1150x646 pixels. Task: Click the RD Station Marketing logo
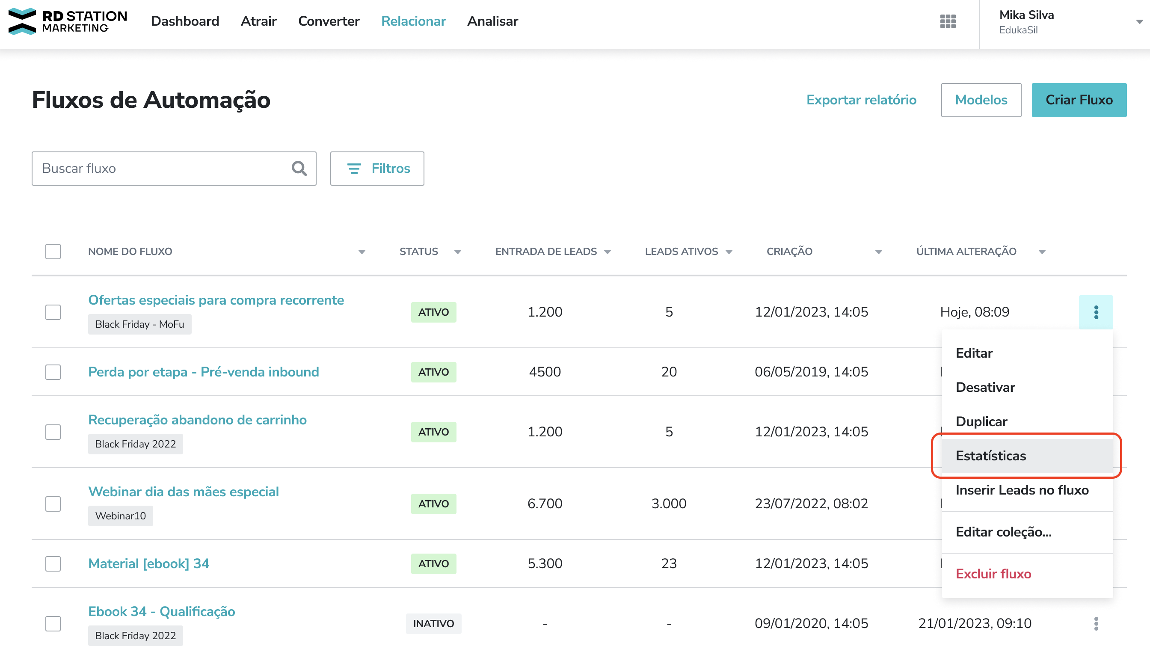click(68, 21)
